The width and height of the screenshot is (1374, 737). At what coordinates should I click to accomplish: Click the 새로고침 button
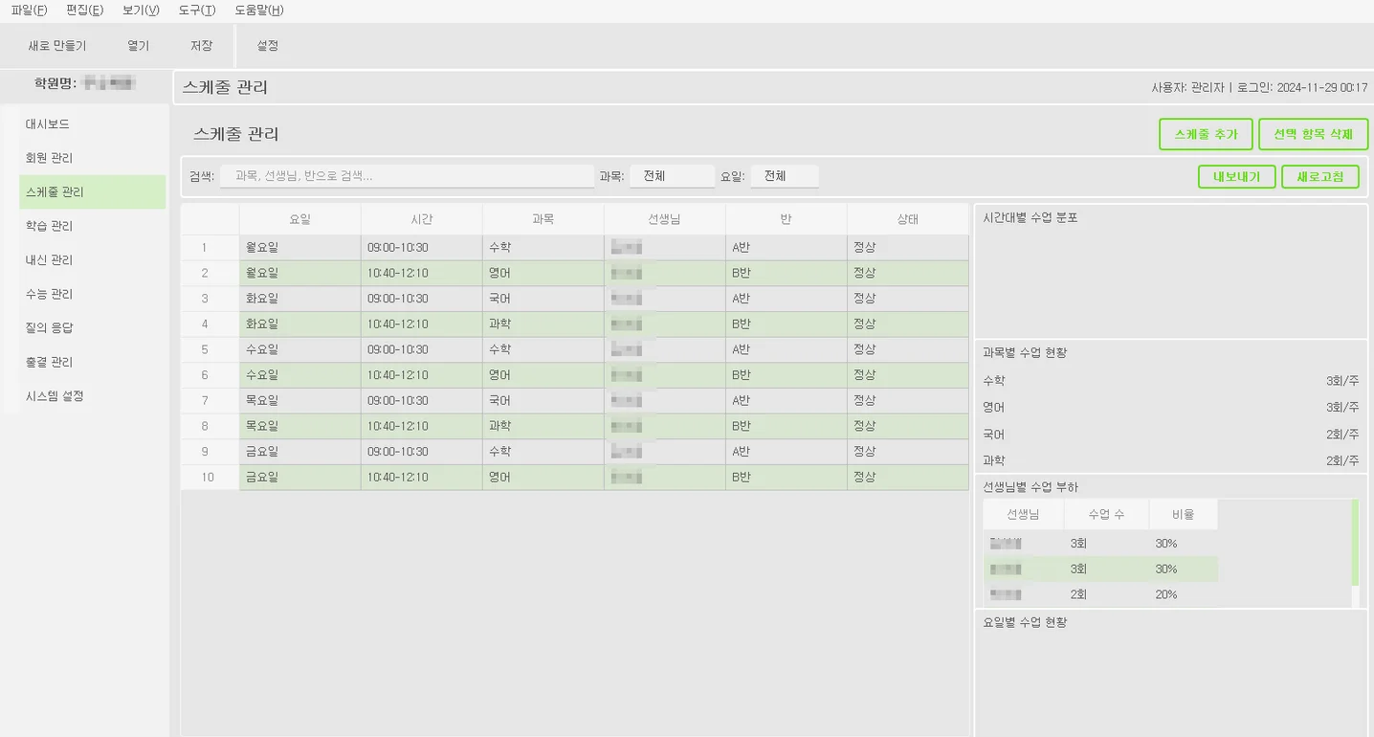point(1319,176)
